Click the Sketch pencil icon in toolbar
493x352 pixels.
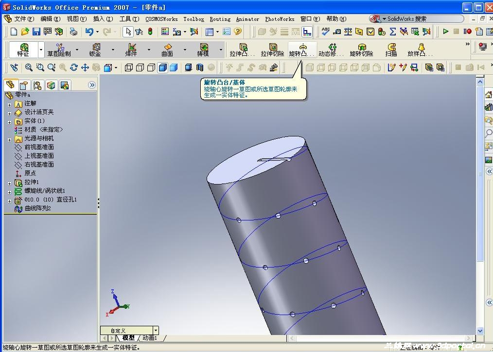point(391,67)
